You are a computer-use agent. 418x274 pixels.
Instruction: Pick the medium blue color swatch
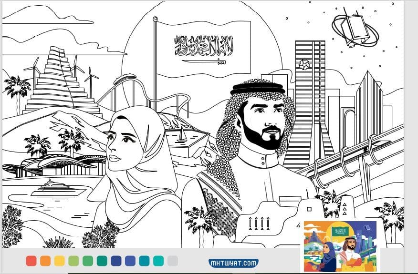coord(130,261)
